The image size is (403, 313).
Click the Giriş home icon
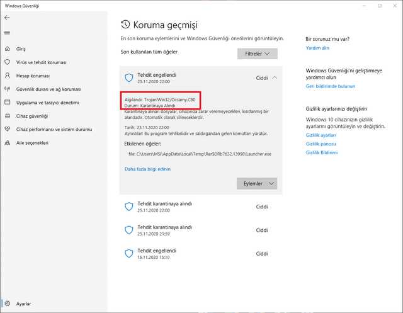click(8, 48)
